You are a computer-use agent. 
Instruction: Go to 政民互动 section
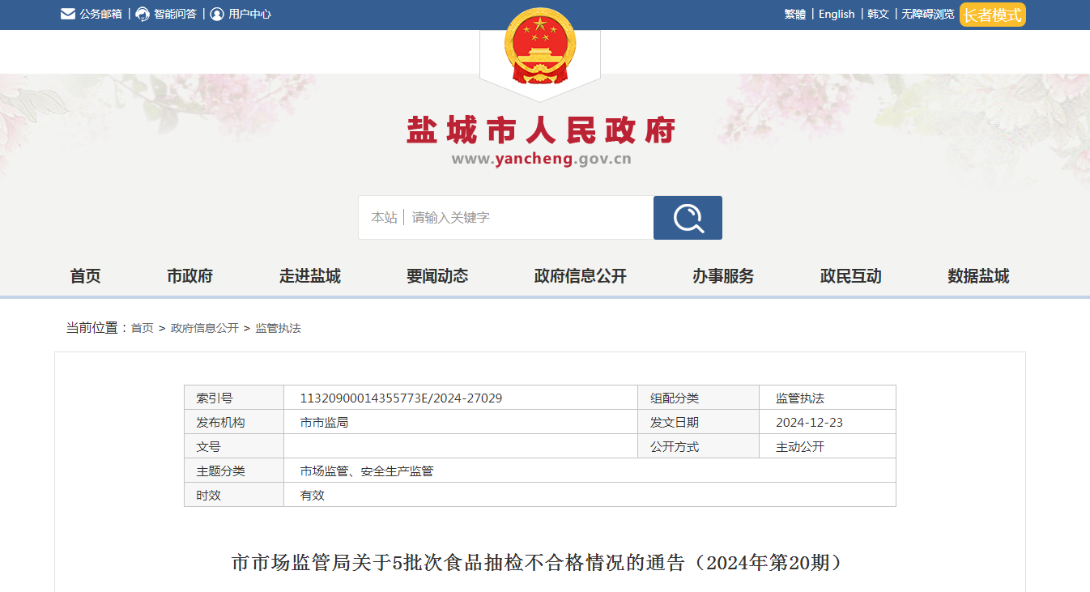pyautogui.click(x=851, y=276)
